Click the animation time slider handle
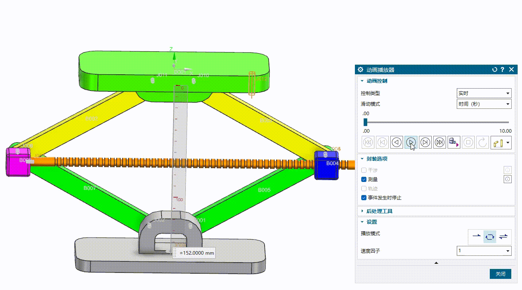This screenshot has width=522, height=290. 365,122
